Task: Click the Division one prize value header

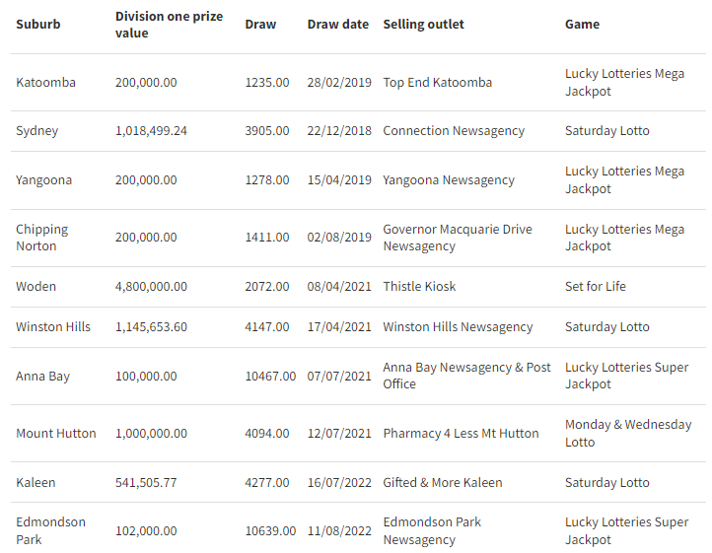Action: pyautogui.click(x=169, y=25)
